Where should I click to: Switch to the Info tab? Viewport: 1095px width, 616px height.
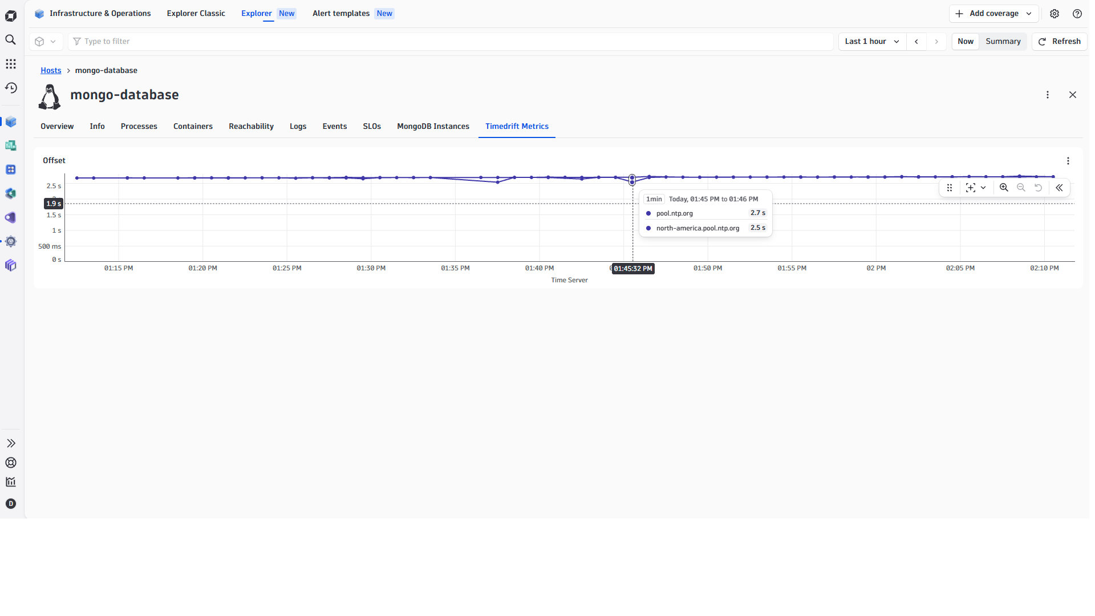[97, 127]
